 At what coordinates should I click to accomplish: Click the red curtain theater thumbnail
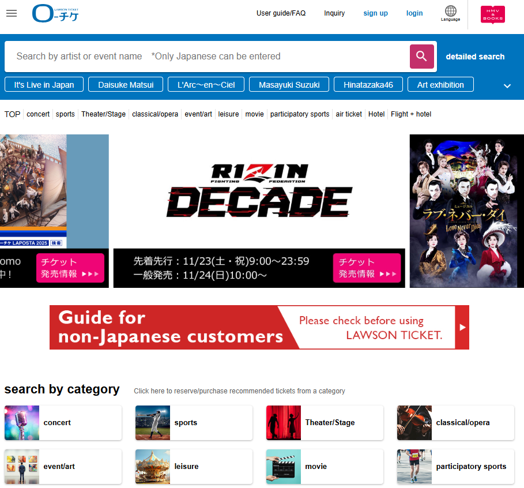tap(284, 423)
